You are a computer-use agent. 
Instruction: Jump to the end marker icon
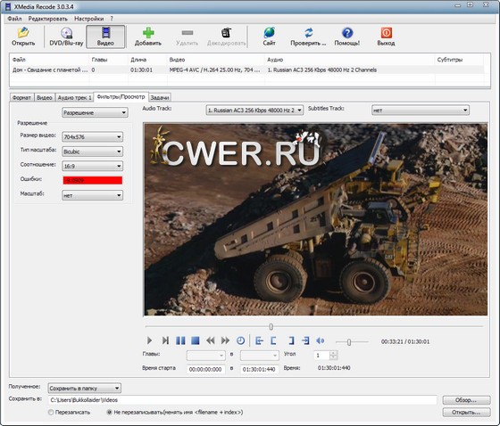[305, 340]
